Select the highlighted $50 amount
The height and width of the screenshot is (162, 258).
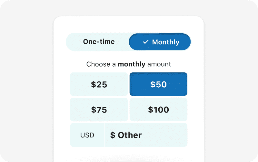[x=158, y=84]
